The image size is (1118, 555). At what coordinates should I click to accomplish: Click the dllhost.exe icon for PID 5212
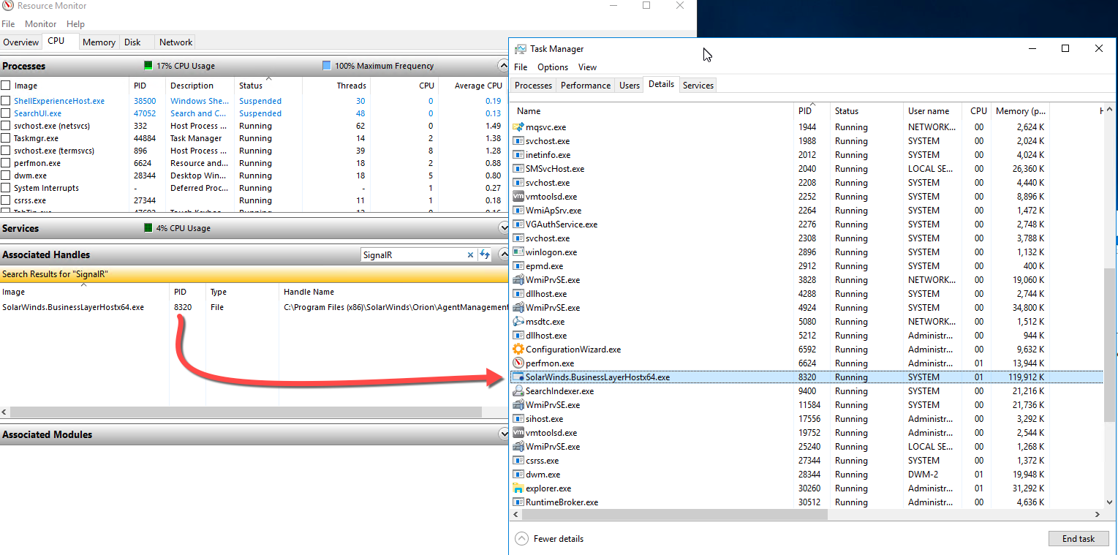click(518, 336)
